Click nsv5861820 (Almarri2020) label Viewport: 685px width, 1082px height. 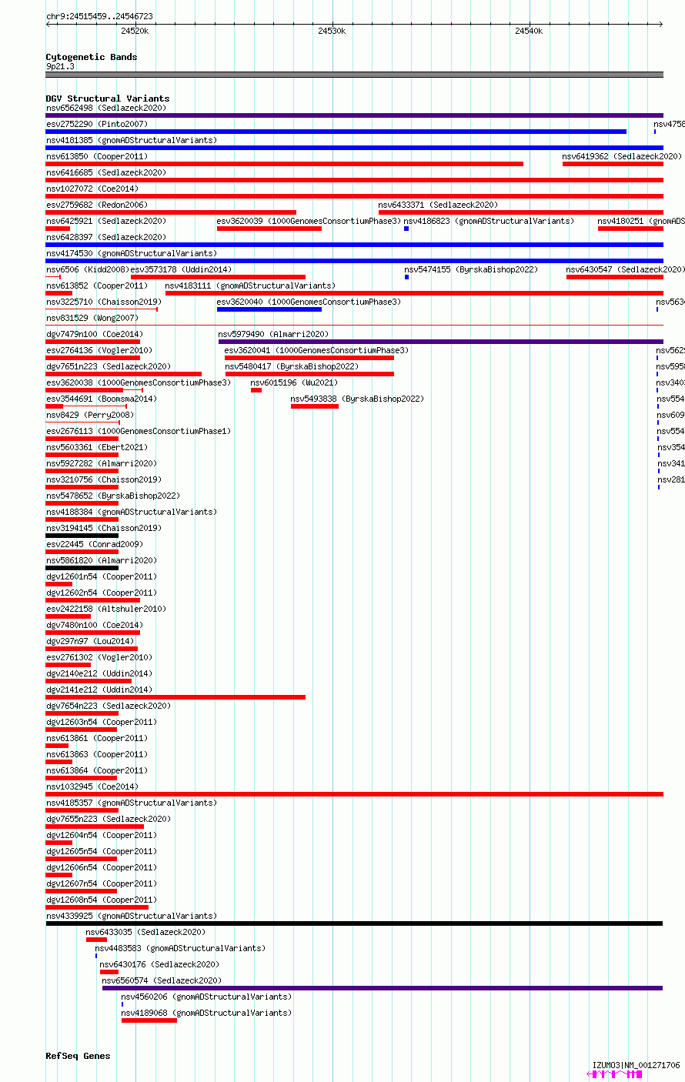pyautogui.click(x=102, y=560)
